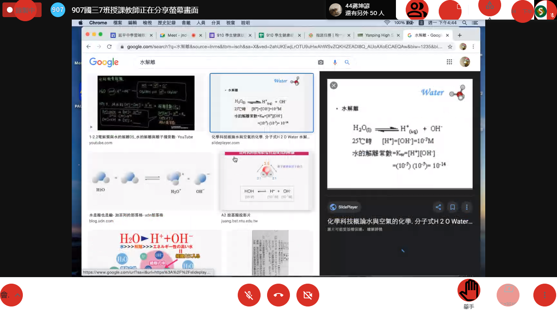Viewport: 557px width, 313px height.
Task: Open preview panel three-dot more menu
Action: tap(467, 207)
